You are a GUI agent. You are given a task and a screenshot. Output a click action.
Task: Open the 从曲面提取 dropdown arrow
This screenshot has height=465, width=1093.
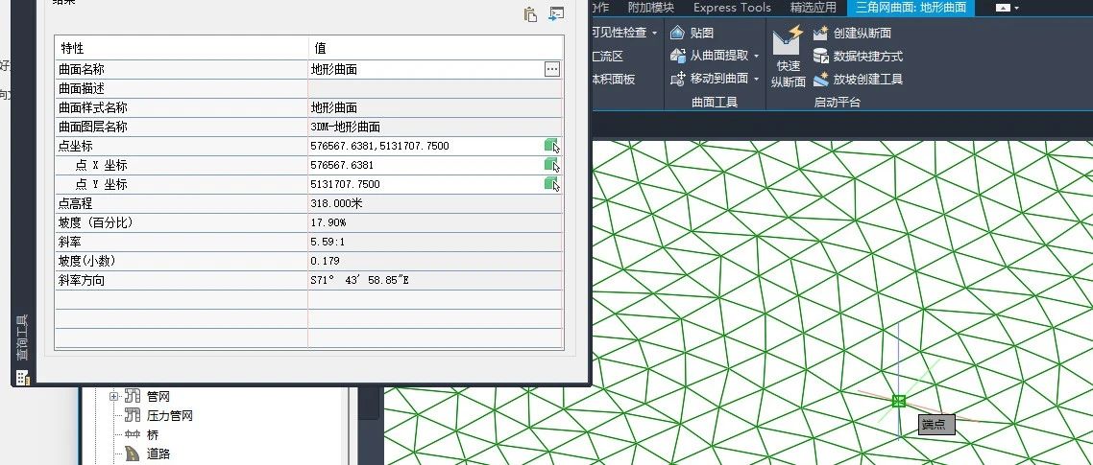pos(756,56)
